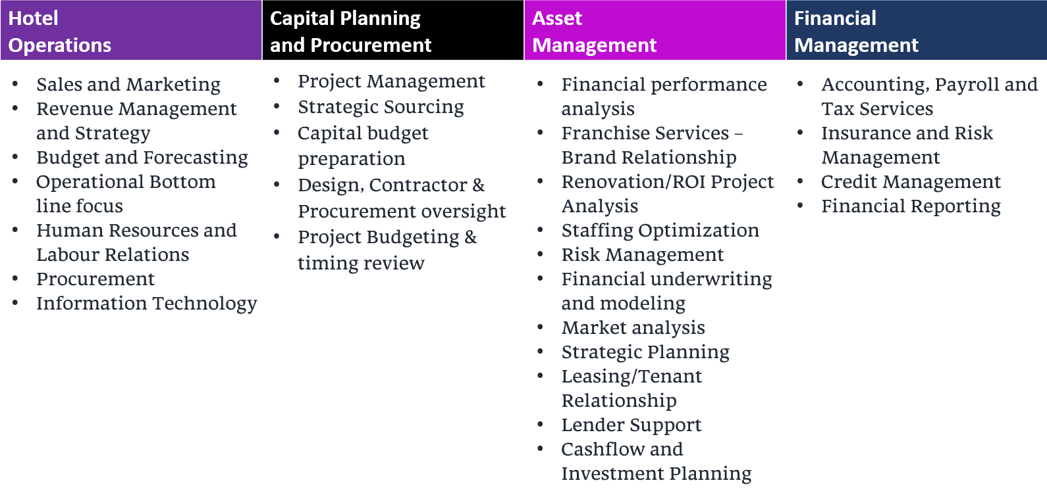This screenshot has height=489, width=1047.
Task: Select the Hotel Operations header
Action: coord(130,31)
